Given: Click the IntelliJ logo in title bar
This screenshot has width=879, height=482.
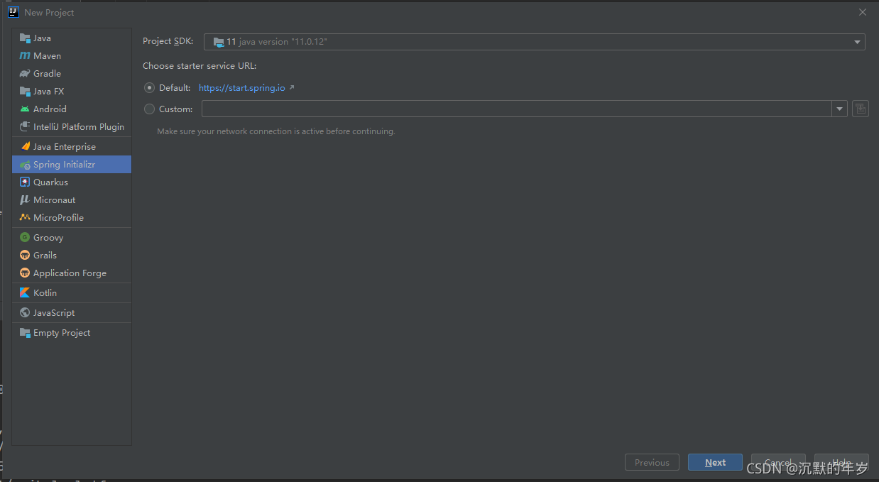Looking at the screenshot, I should (13, 12).
